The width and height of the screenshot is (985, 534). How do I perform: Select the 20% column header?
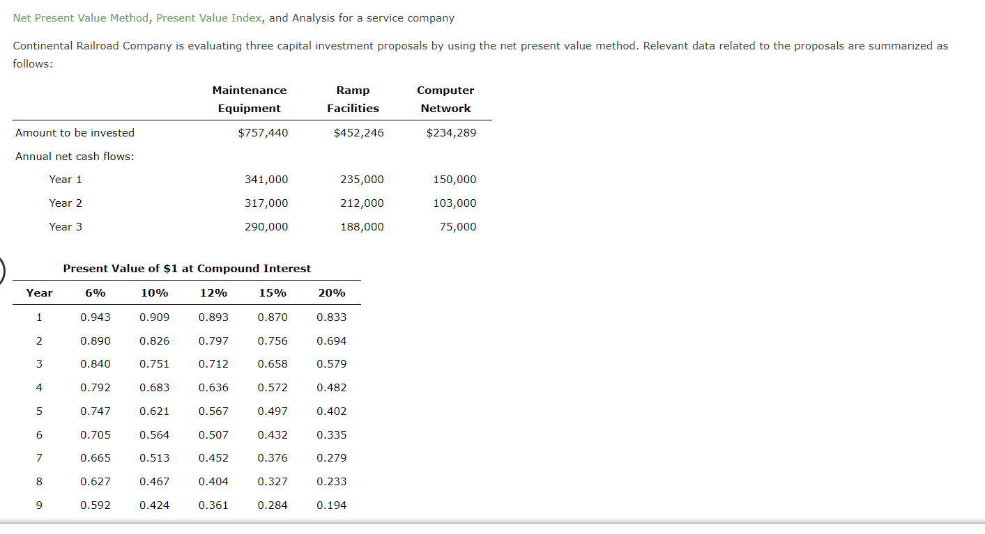tap(332, 293)
